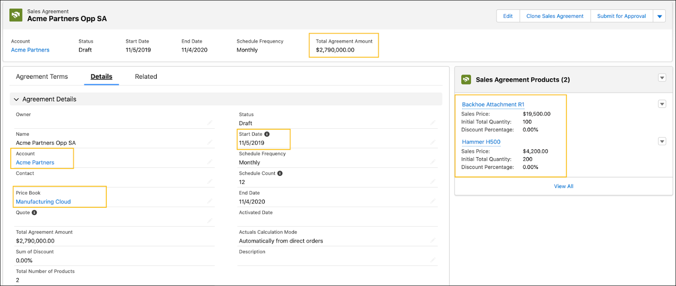This screenshot has width=676, height=286.
Task: Click the pencil icon to edit Owner
Action: (210, 123)
